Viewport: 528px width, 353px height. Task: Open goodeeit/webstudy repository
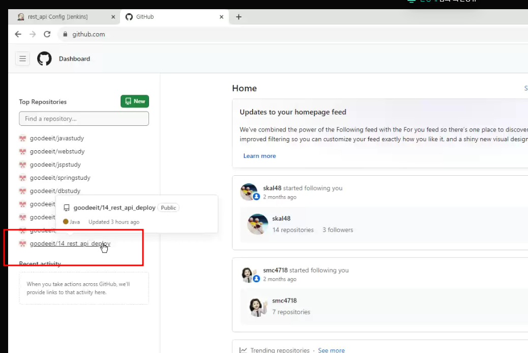tap(57, 151)
